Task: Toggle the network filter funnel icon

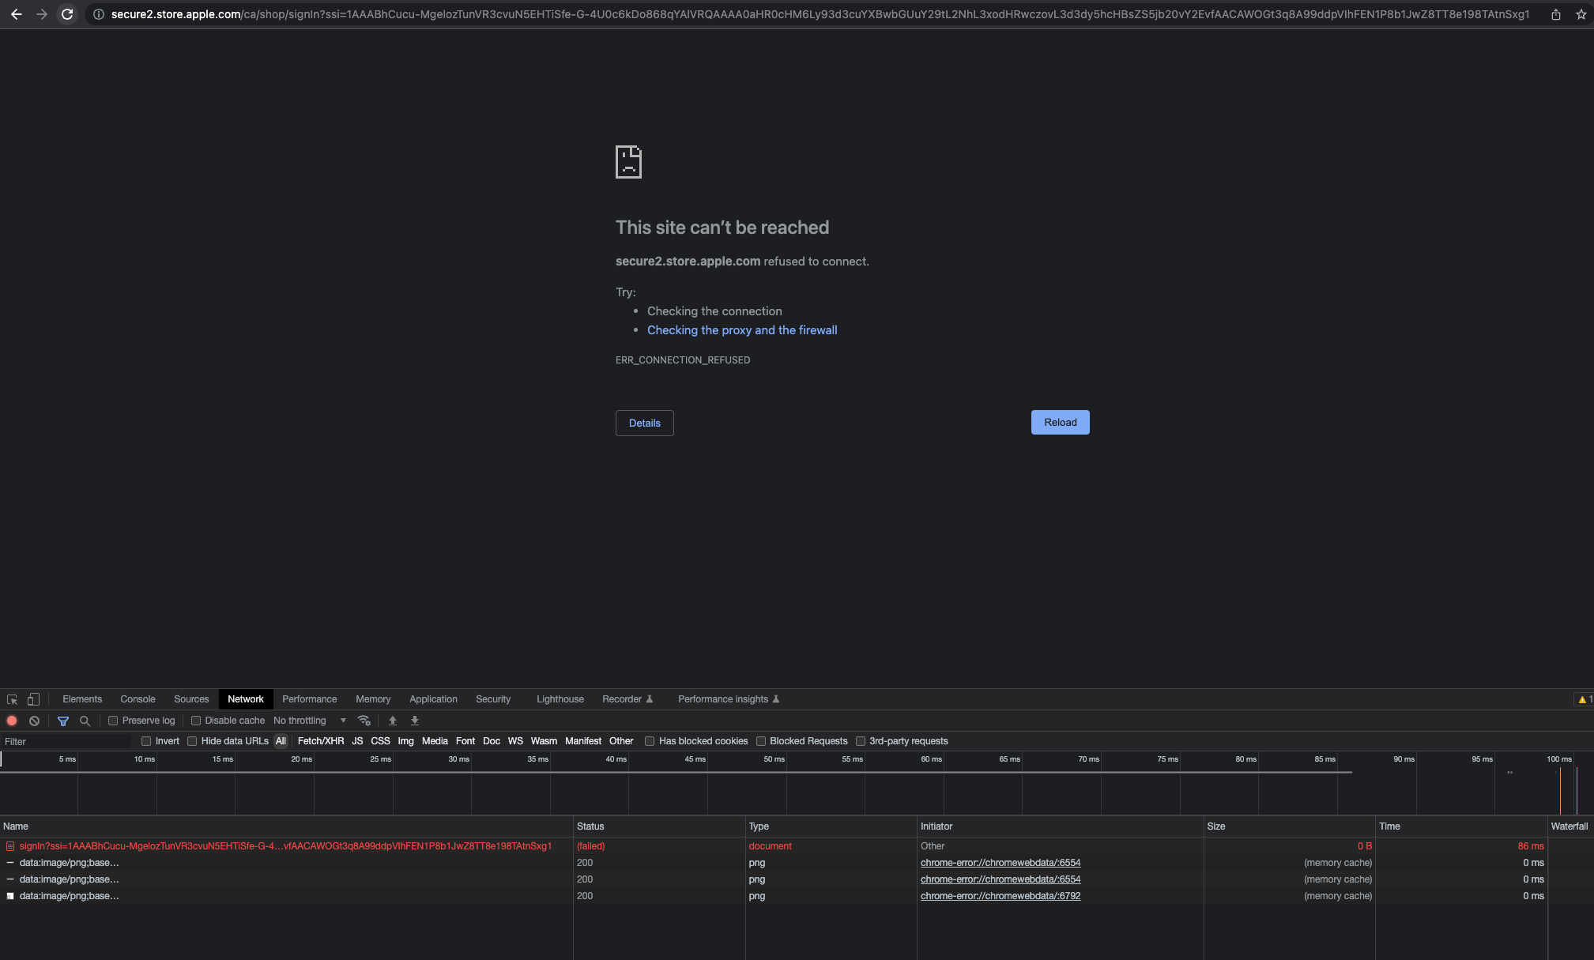Action: (x=63, y=721)
